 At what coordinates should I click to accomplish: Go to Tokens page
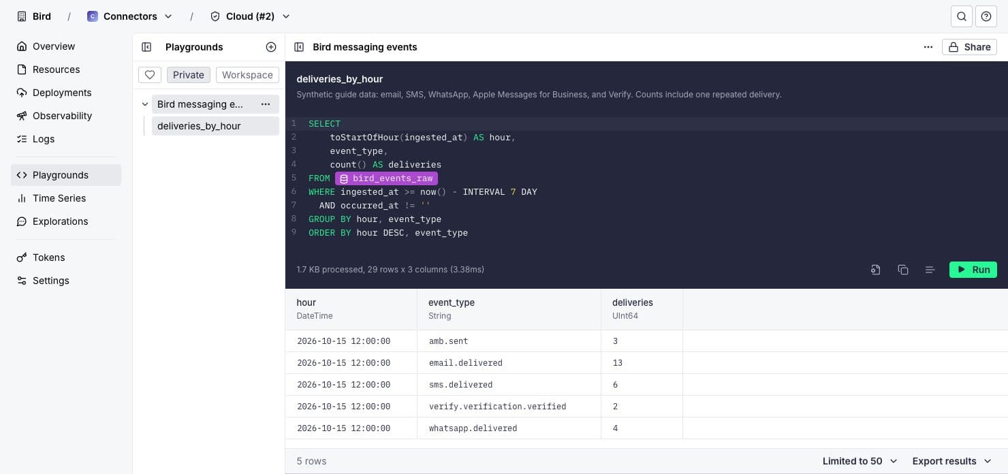pyautogui.click(x=66, y=257)
